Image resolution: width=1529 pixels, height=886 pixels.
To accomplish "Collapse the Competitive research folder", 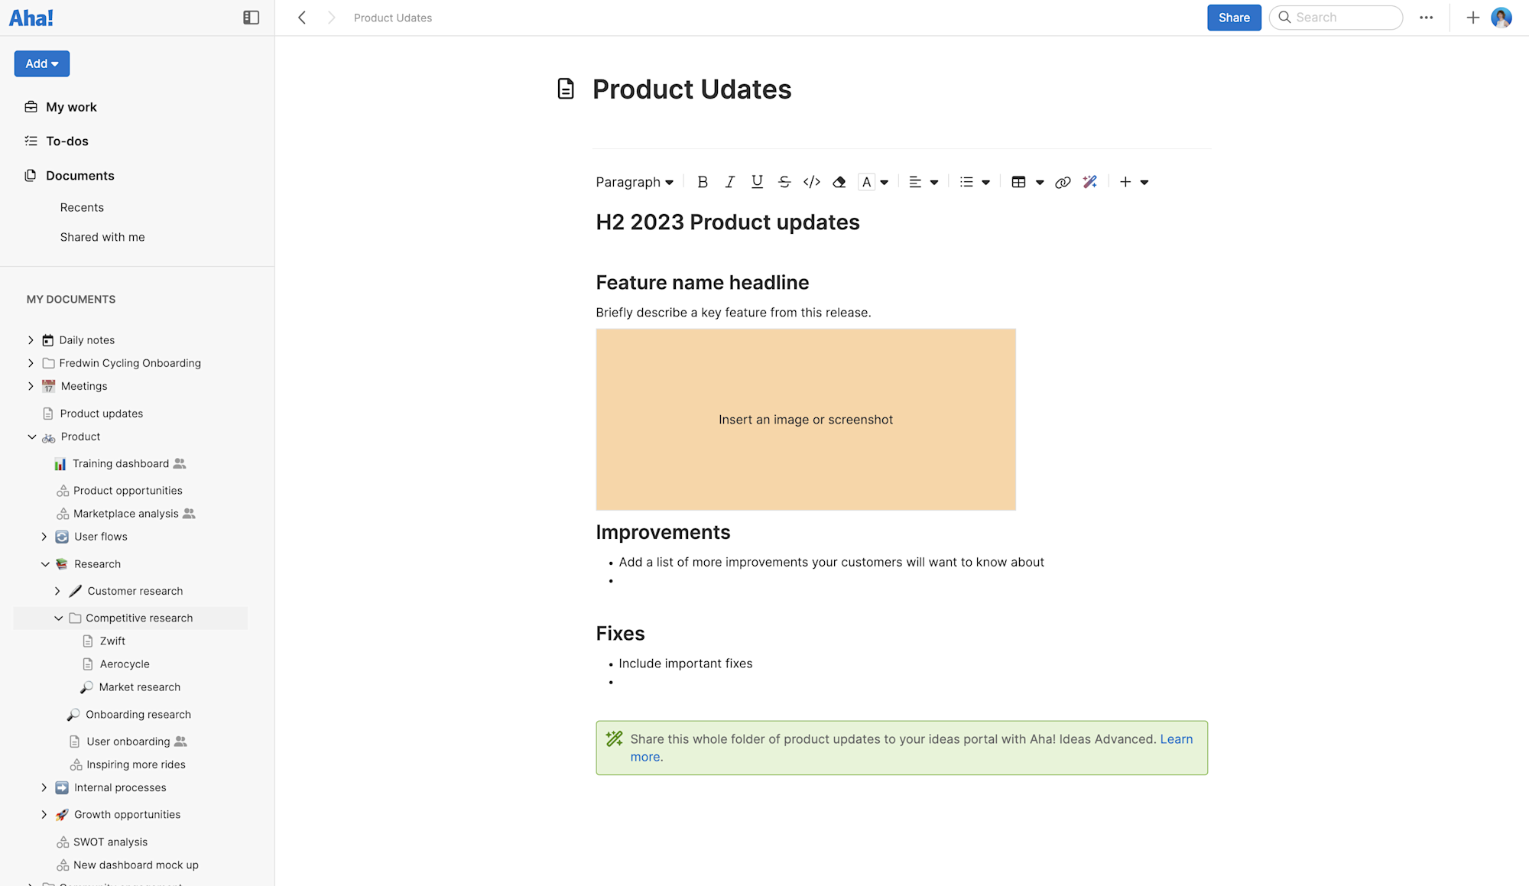I will [x=58, y=618].
